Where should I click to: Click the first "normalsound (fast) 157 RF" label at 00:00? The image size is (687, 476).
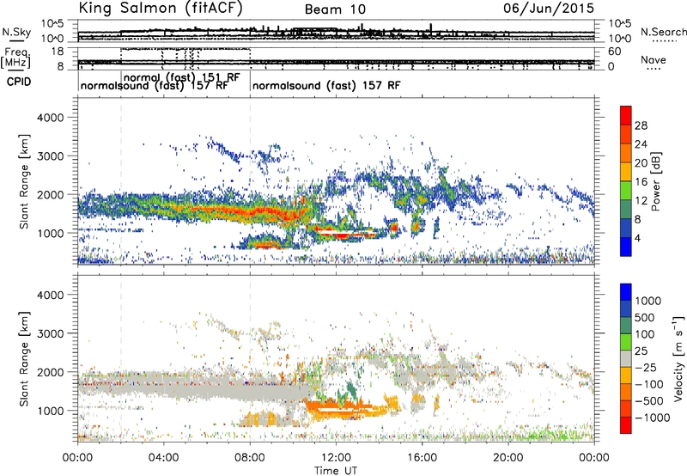tap(155, 85)
